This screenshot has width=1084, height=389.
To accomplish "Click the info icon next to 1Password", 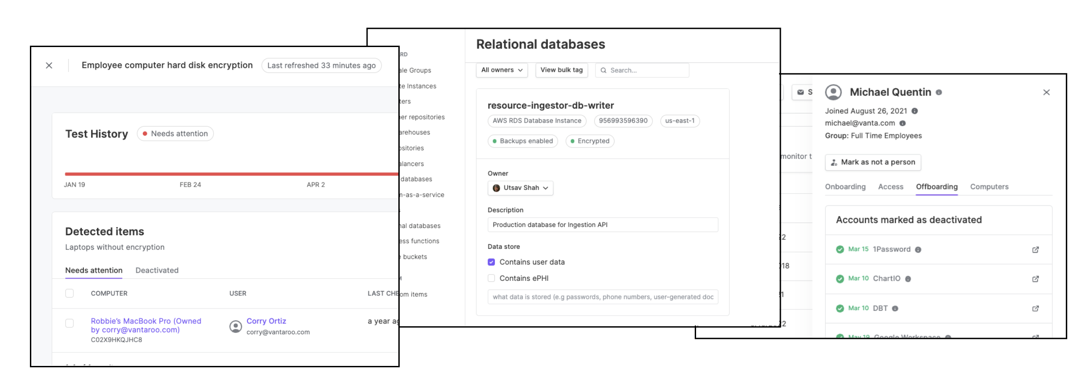I will [918, 250].
